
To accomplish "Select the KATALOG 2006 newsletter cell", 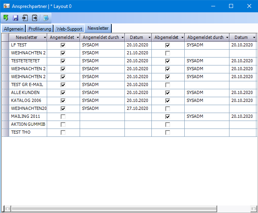I will [28, 101].
